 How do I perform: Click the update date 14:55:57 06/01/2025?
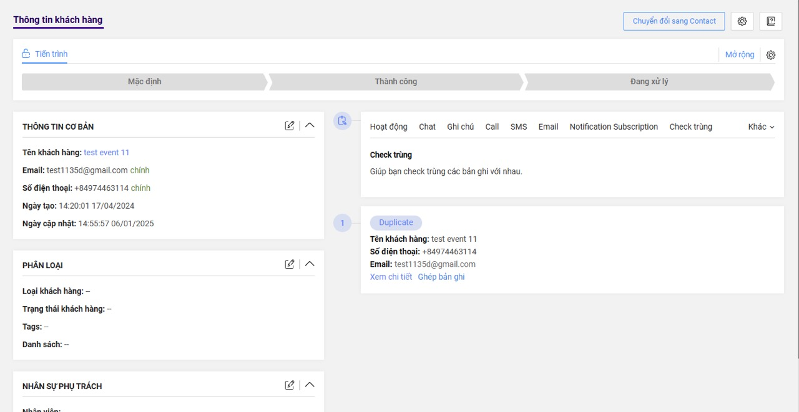pos(116,223)
